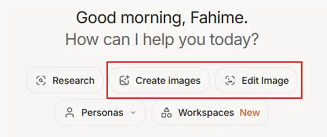Start a Research task

coord(65,80)
